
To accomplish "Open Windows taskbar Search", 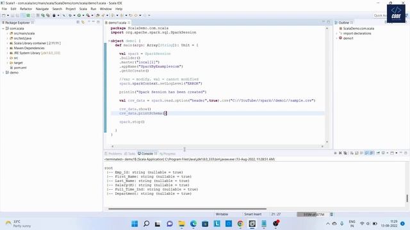I will pyautogui.click(x=147, y=224).
